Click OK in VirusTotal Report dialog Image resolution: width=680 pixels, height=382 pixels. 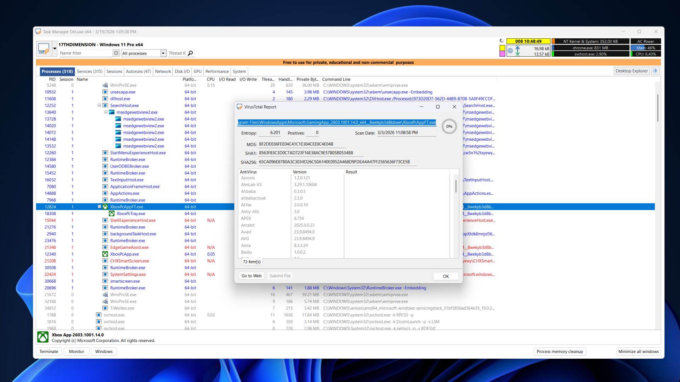[x=446, y=276]
